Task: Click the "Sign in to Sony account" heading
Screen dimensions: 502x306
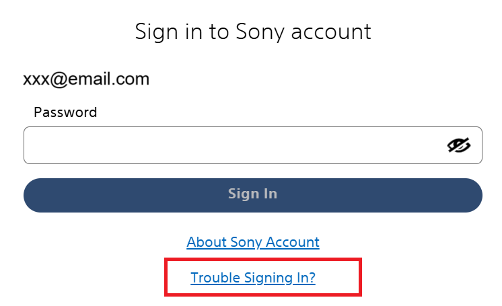Action: [x=253, y=32]
